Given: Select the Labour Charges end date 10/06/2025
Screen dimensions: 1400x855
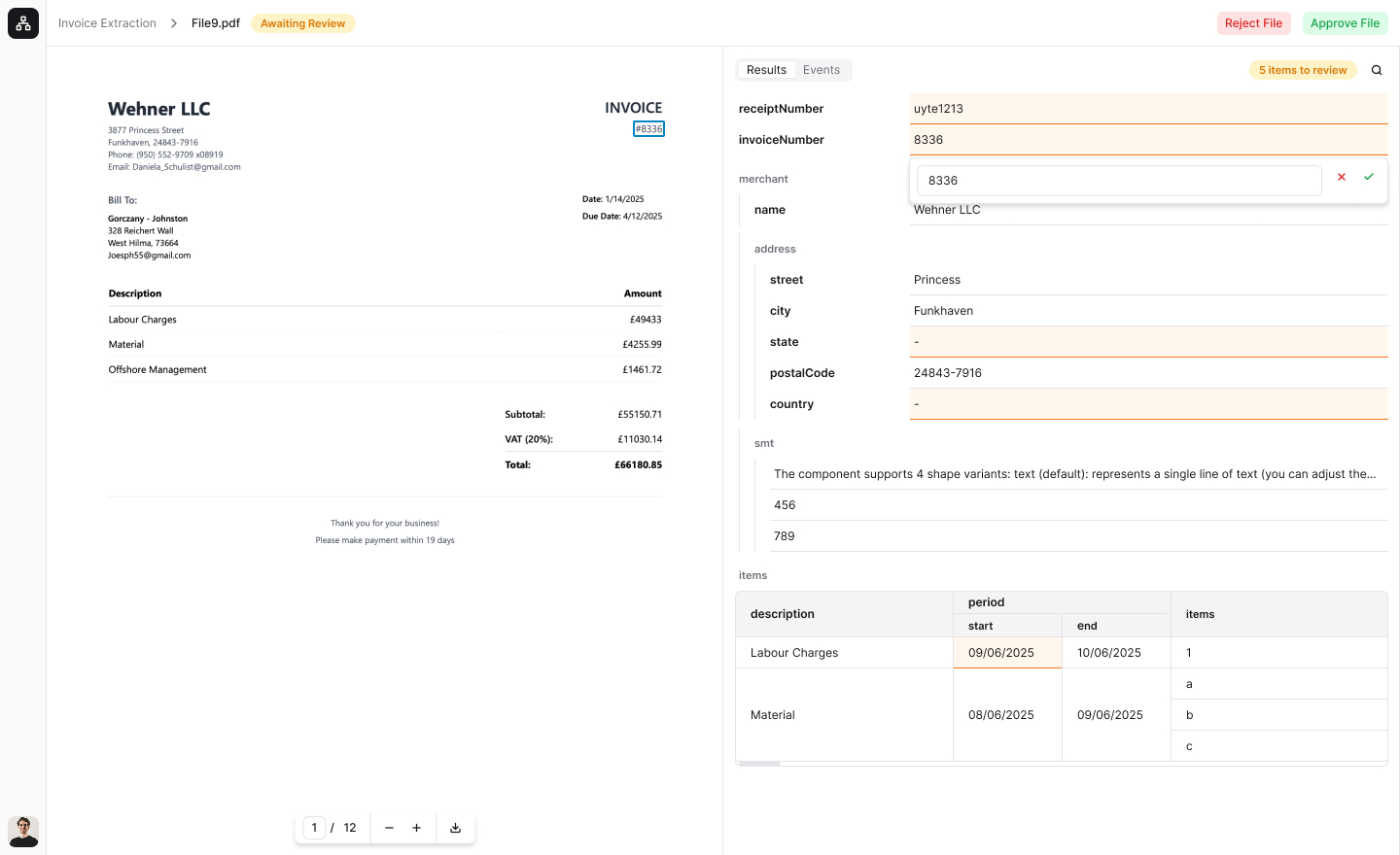Looking at the screenshot, I should 1116,653.
